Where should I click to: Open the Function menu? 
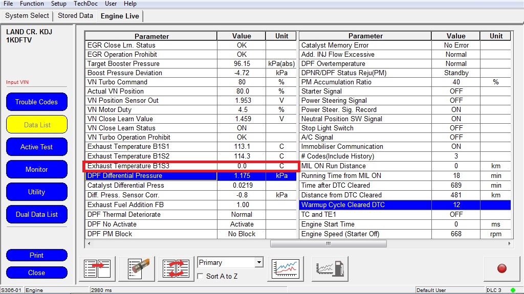(x=32, y=4)
